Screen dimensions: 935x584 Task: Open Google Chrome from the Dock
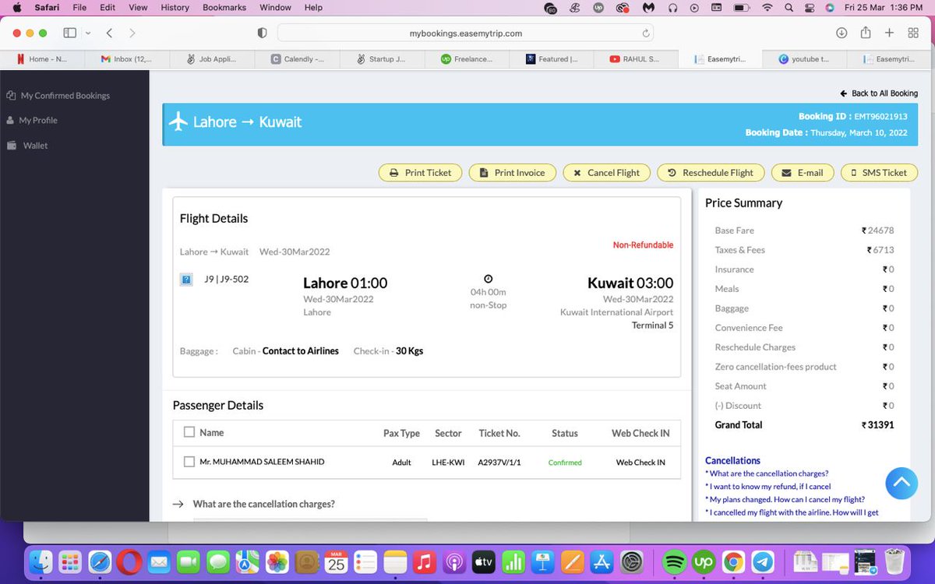pos(733,561)
